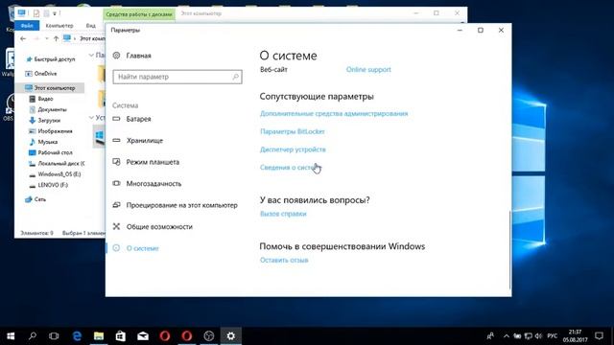Open the second Opera icon on taskbar
This screenshot has height=345, width=614.
187,336
